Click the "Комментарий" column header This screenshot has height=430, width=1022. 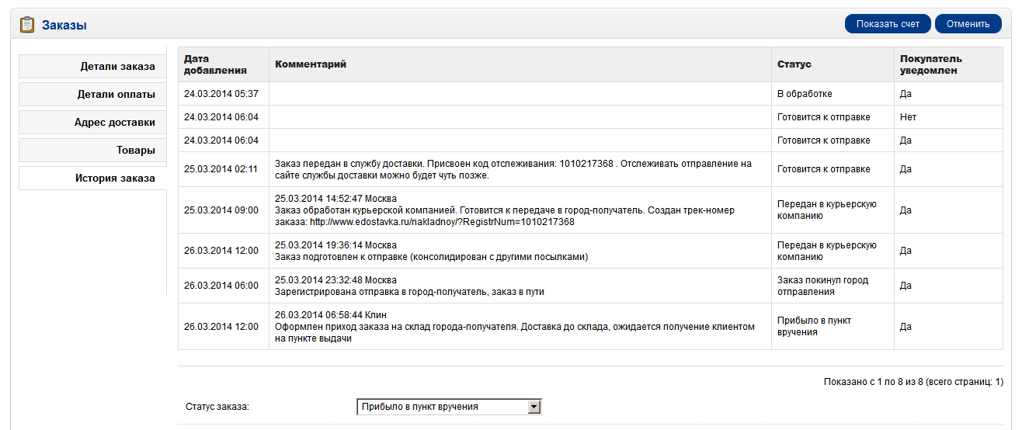[x=311, y=64]
